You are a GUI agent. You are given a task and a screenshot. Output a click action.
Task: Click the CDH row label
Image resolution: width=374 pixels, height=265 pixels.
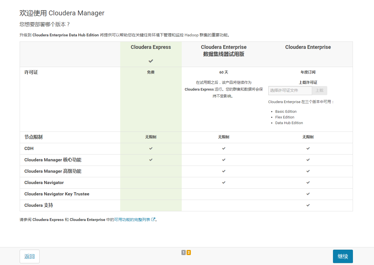29,149
